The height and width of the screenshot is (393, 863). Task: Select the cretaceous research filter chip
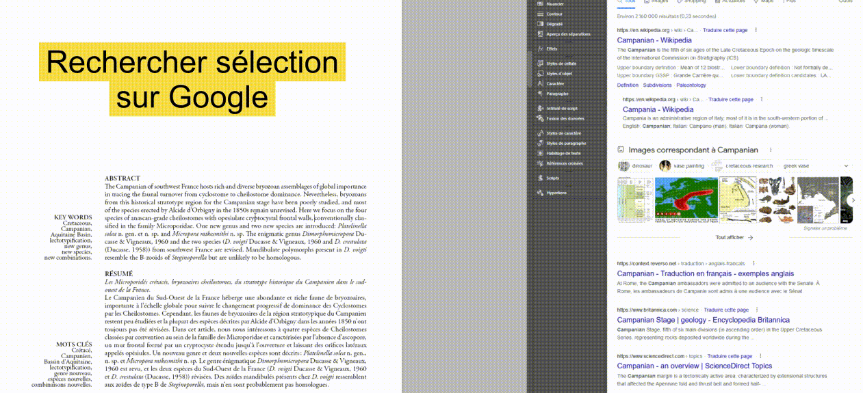(742, 165)
